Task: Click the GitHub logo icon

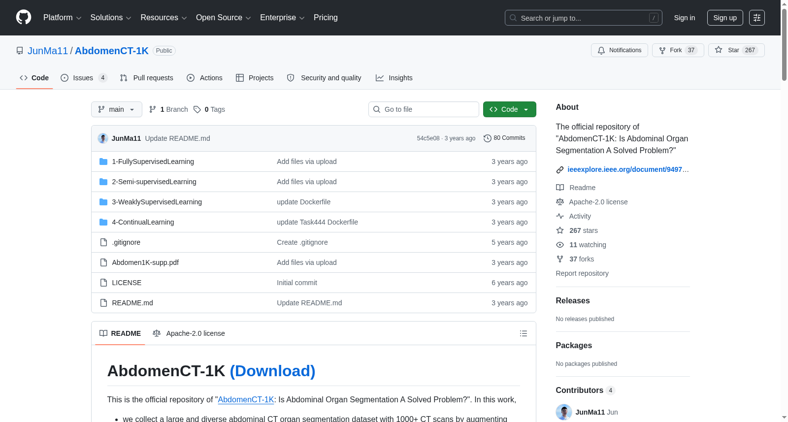Action: [x=24, y=17]
